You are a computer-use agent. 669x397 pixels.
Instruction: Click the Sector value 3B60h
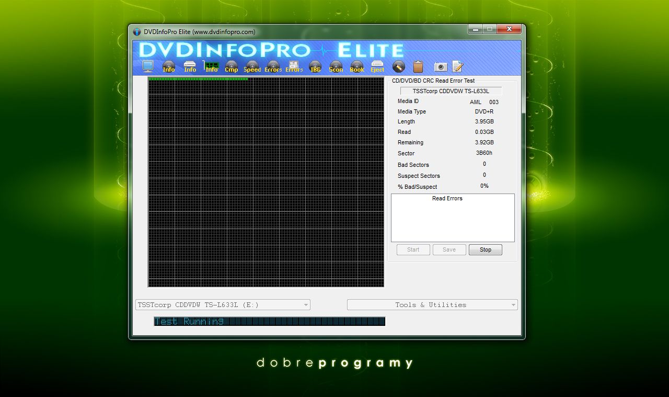(484, 153)
